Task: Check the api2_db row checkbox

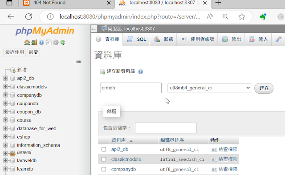Action: (104, 149)
